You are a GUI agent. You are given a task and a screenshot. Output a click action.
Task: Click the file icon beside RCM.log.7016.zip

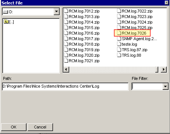point(66,33)
